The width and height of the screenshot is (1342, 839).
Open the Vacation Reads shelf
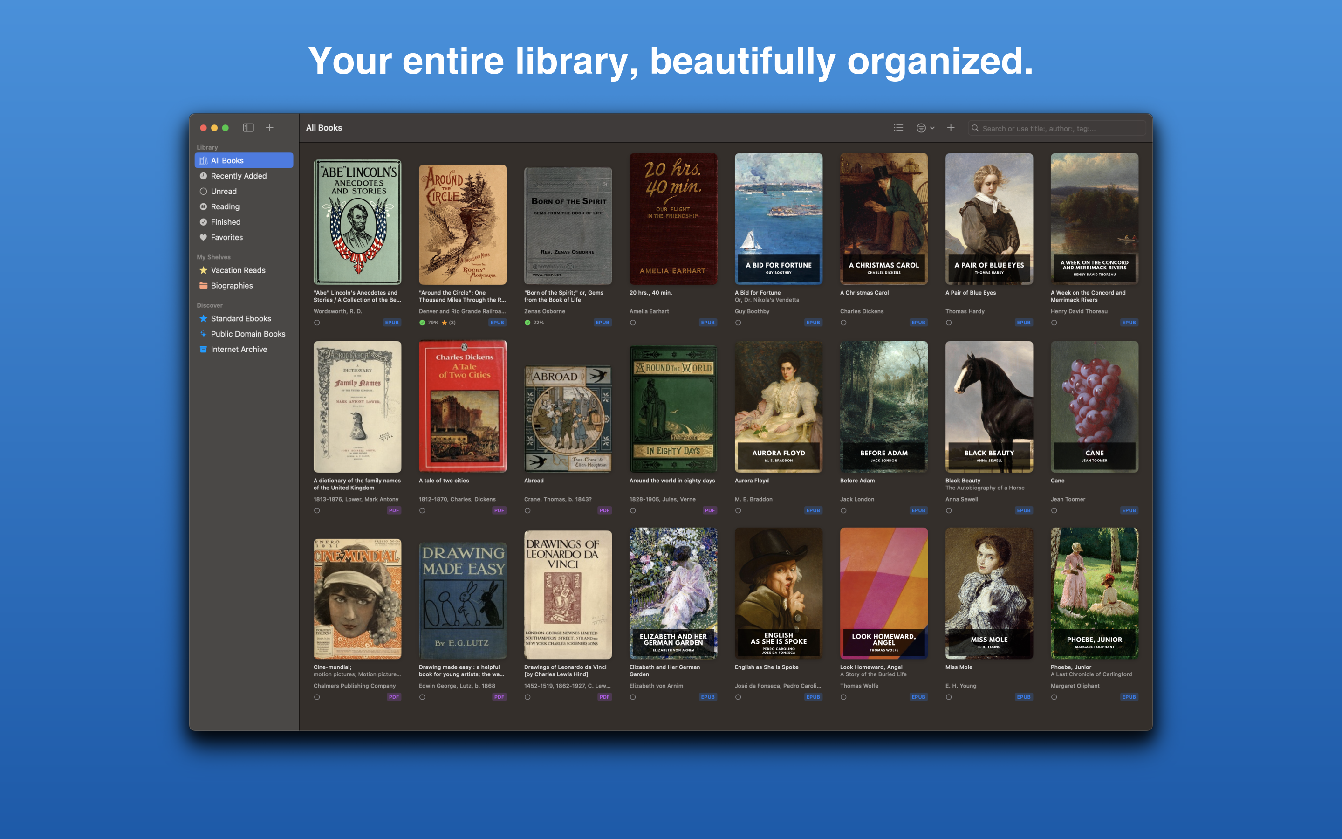(x=237, y=270)
